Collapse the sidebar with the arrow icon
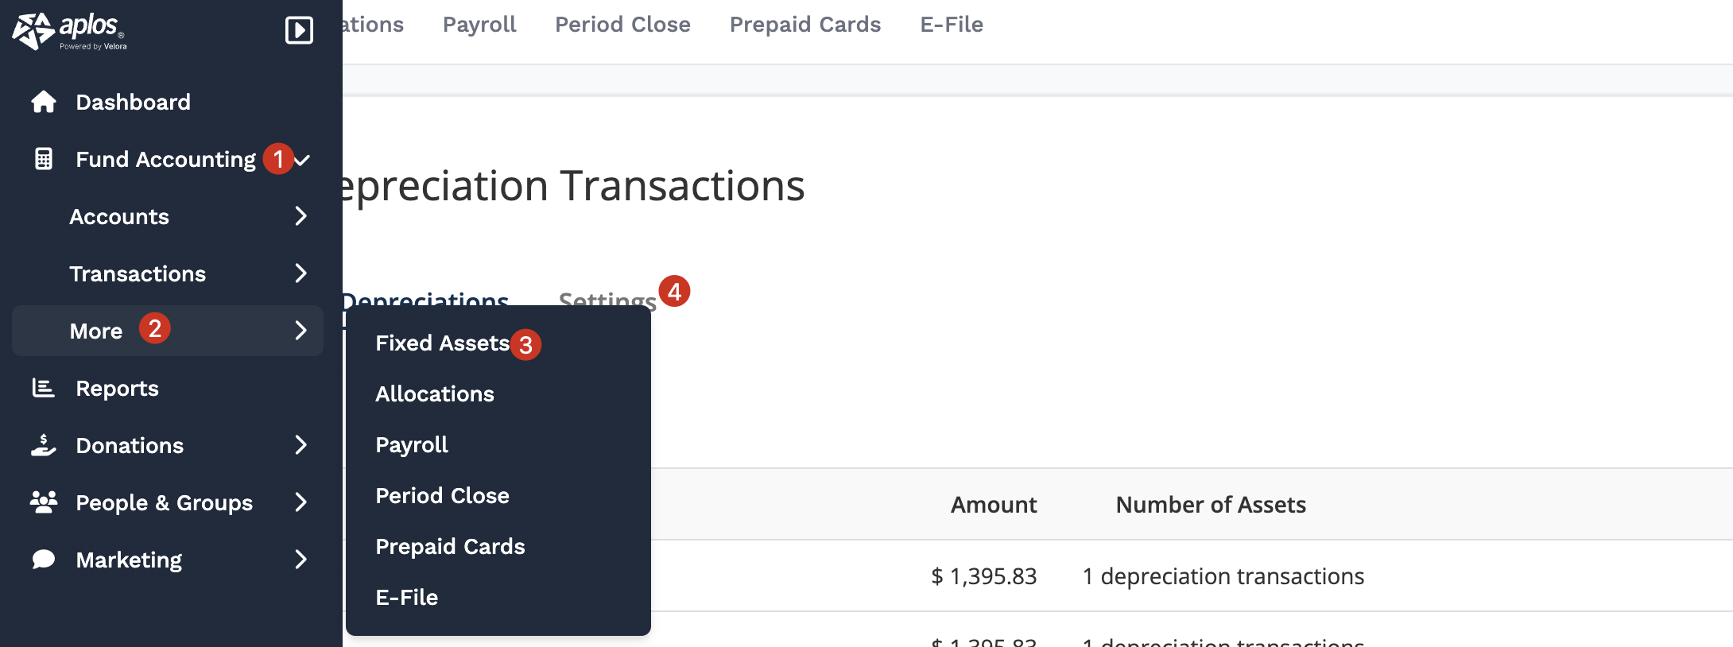 point(299,30)
